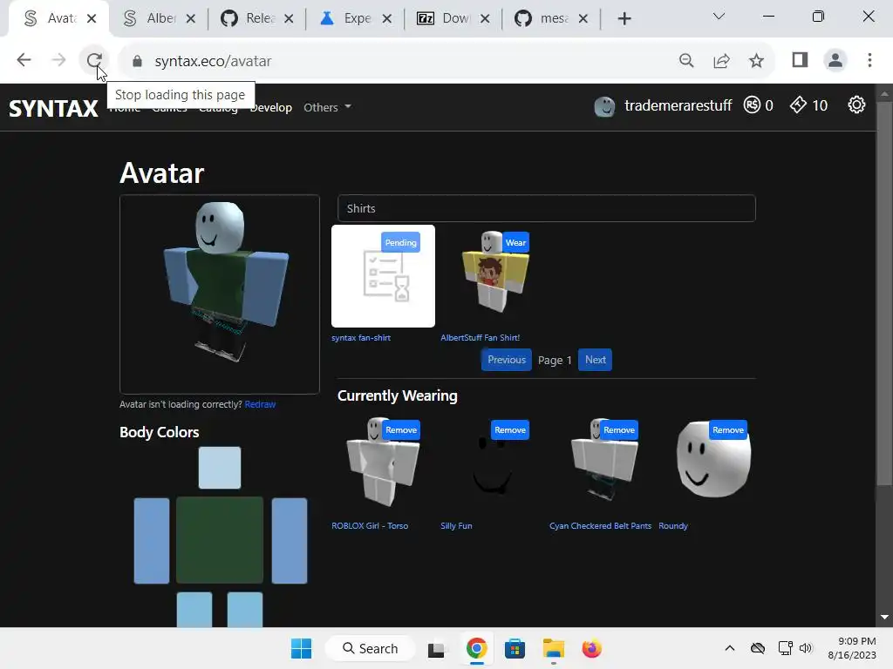Click the Previous page button
This screenshot has width=893, height=669.
tap(507, 360)
